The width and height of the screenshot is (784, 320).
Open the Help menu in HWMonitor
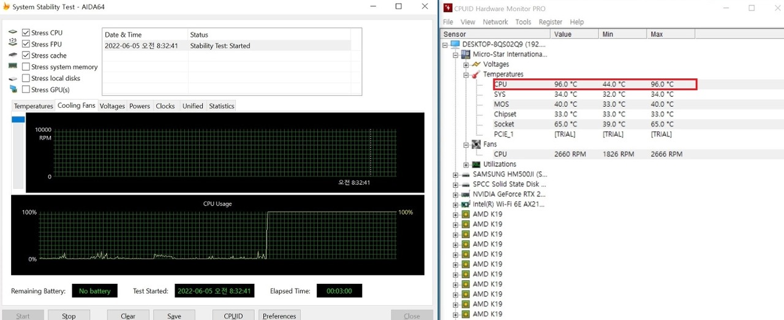click(577, 22)
